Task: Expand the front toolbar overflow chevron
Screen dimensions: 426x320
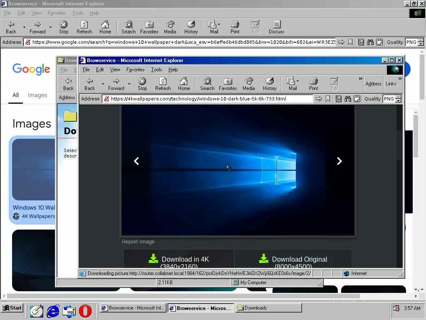Action: tap(361, 79)
